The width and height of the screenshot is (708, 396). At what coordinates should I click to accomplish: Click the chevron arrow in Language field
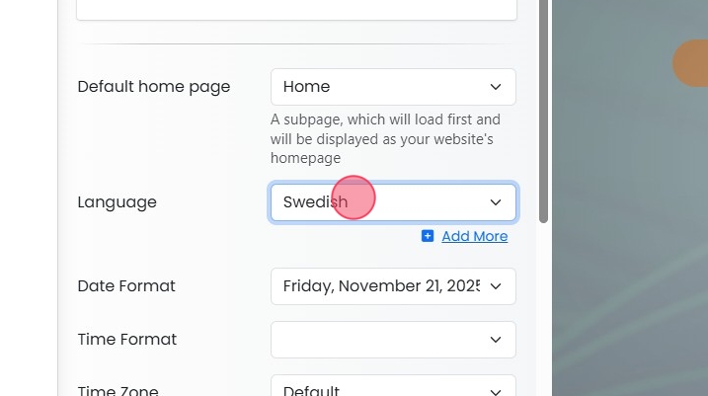pyautogui.click(x=496, y=202)
